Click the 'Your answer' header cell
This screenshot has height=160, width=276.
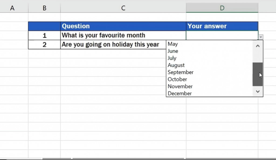pos(222,26)
